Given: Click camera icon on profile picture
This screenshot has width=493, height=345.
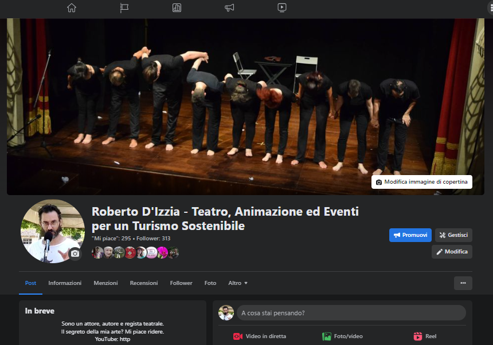Looking at the screenshot, I should click(x=75, y=253).
